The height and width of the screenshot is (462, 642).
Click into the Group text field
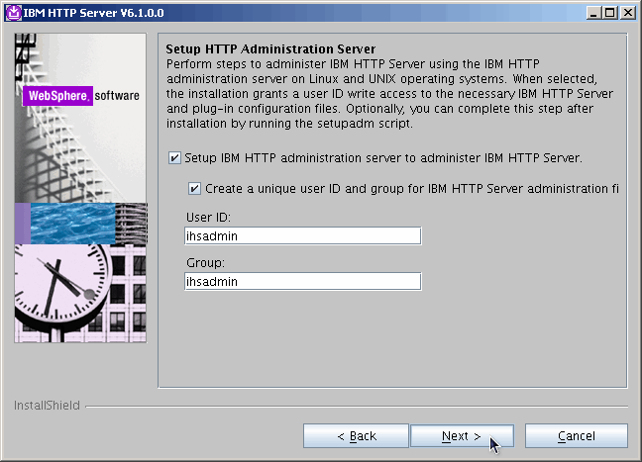pyautogui.click(x=302, y=281)
